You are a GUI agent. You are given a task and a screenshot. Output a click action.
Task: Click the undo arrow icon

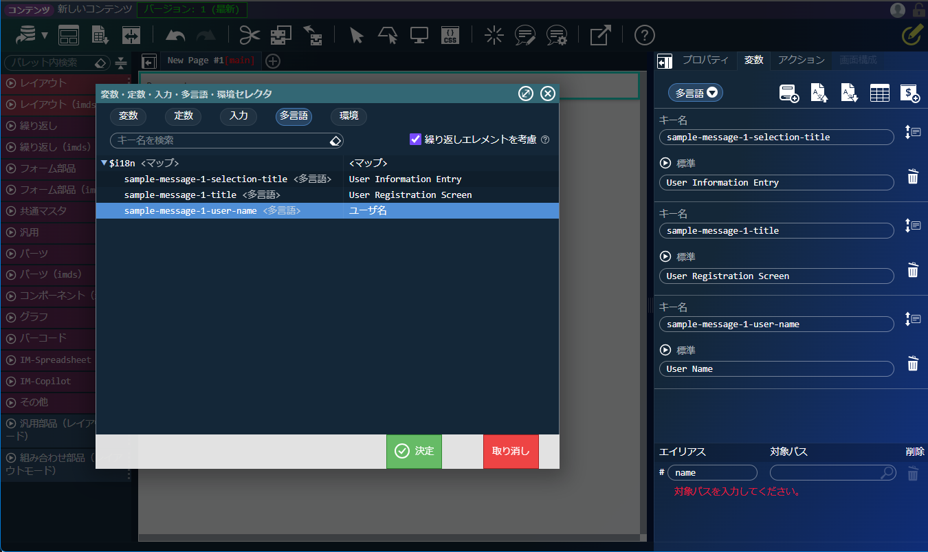[176, 35]
